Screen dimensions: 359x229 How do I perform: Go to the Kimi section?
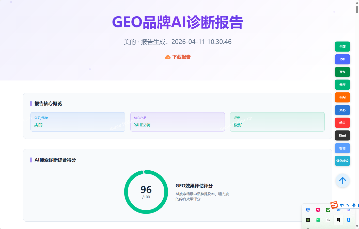click(x=342, y=136)
